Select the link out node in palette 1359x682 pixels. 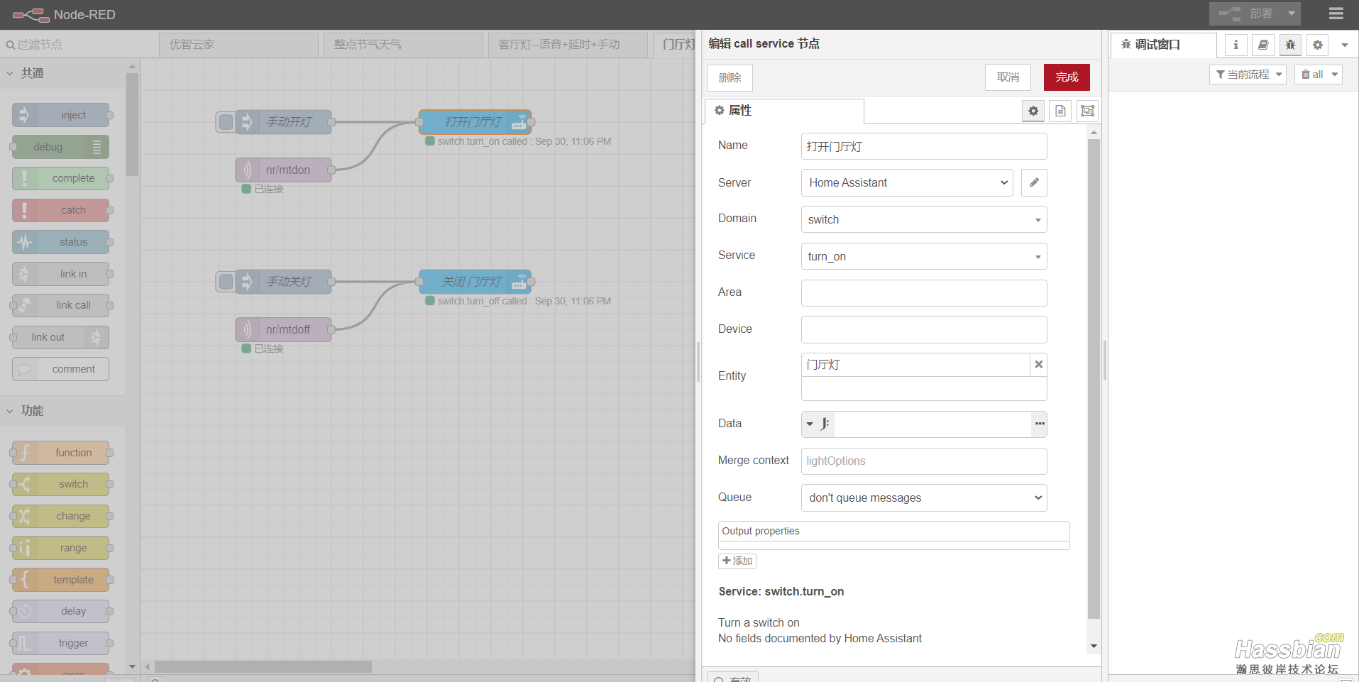tap(61, 337)
